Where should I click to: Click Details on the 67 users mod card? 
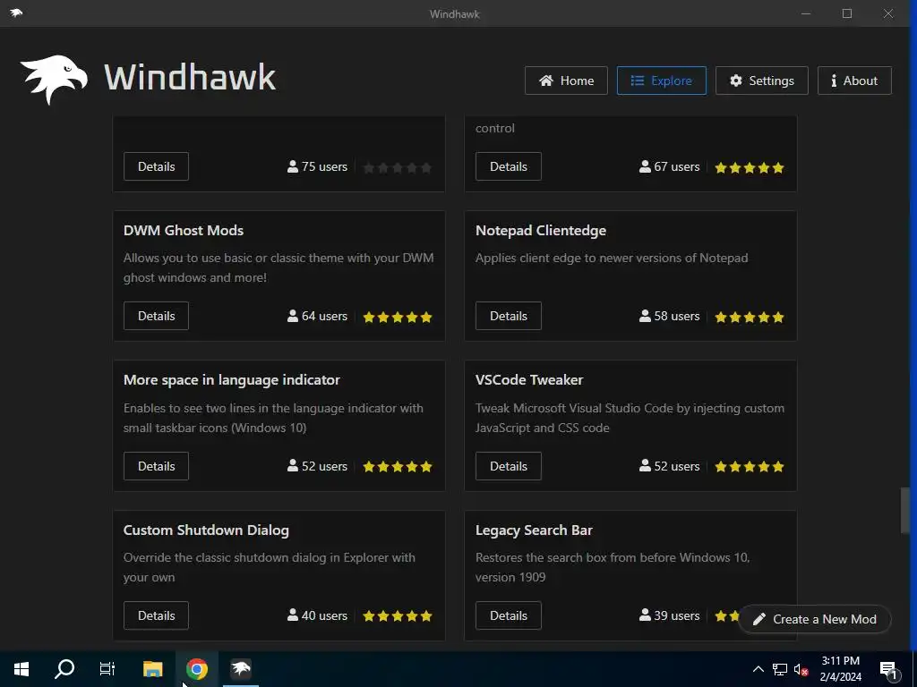tap(509, 166)
